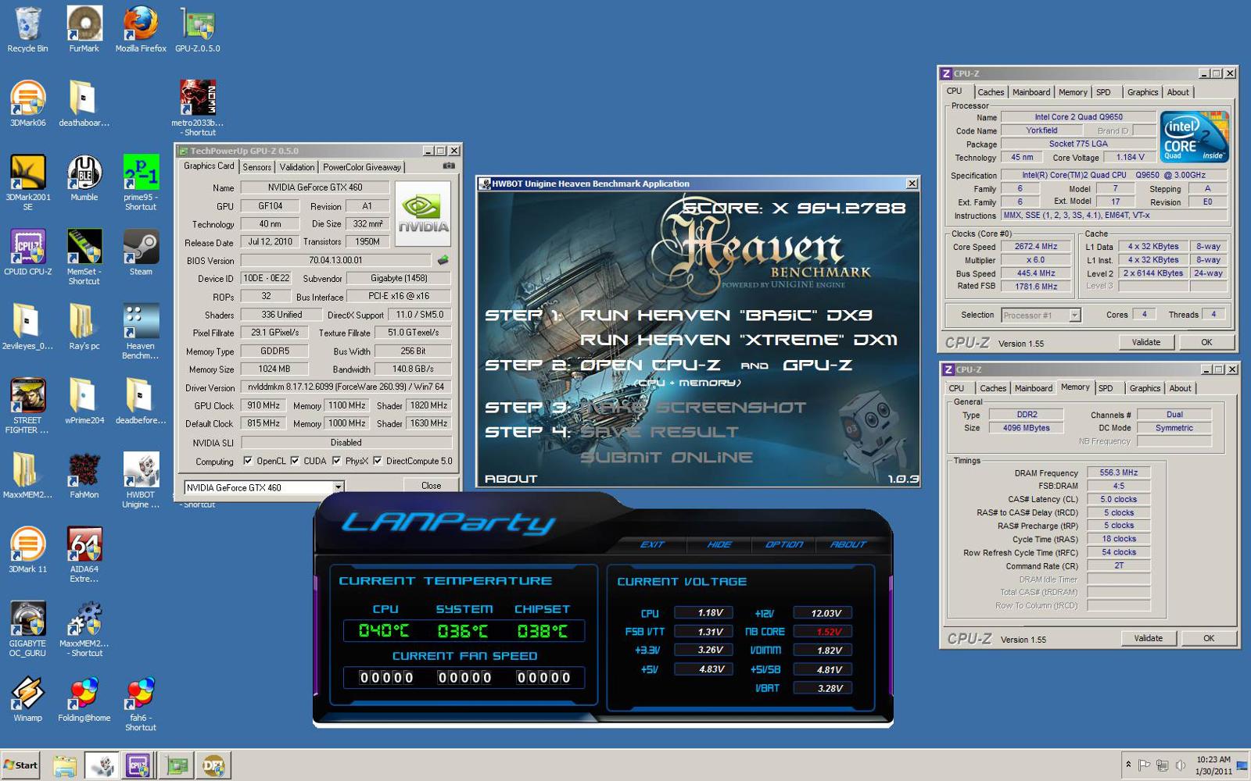The width and height of the screenshot is (1251, 781).
Task: Toggle the OpenCL checkbox in GPU-Z
Action: 248,461
